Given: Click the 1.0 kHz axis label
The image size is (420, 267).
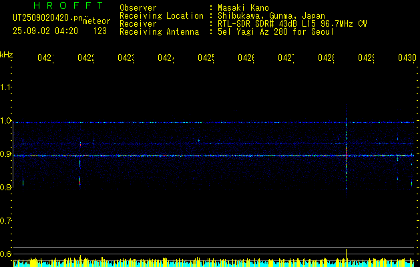Looking at the screenshot, I should pos(5,121).
